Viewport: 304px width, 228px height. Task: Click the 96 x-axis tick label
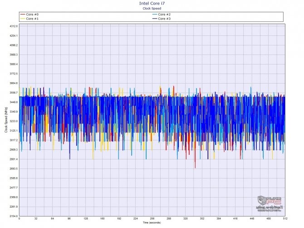[x=69, y=218]
